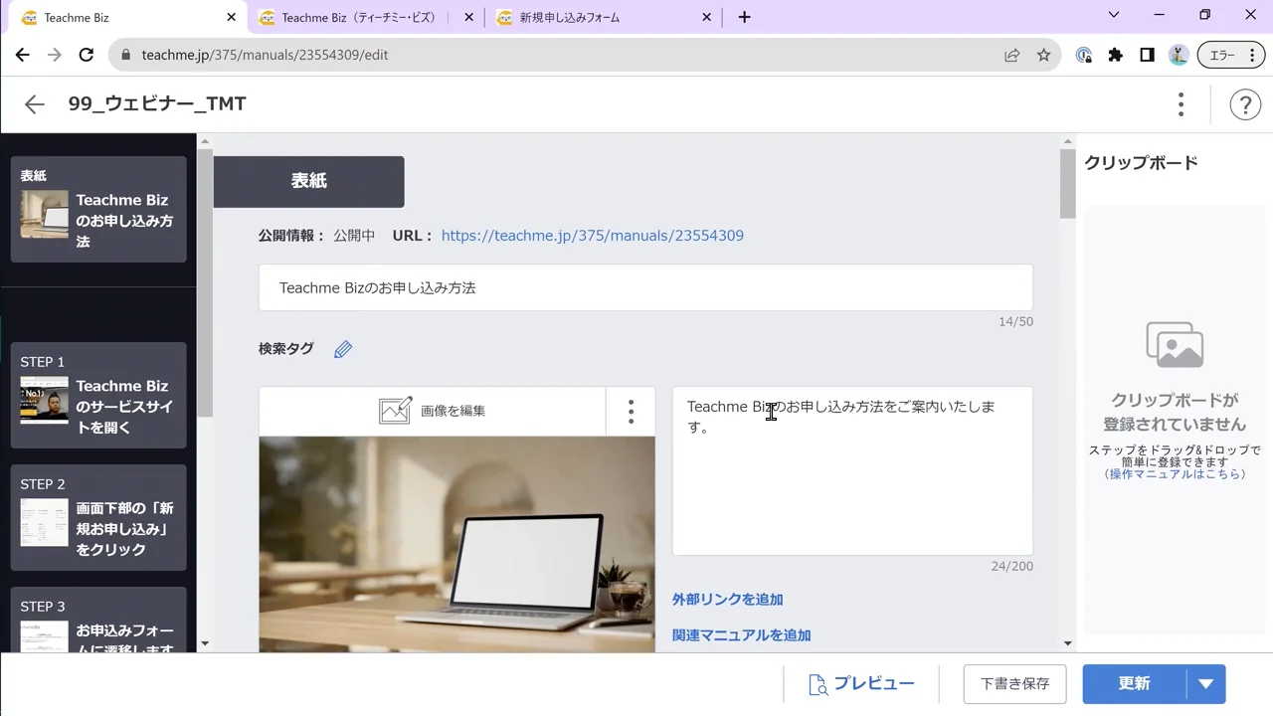Click the main editor scrollbar up arrow

1068,141
